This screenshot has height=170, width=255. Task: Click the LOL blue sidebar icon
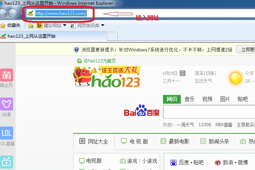[7, 133]
